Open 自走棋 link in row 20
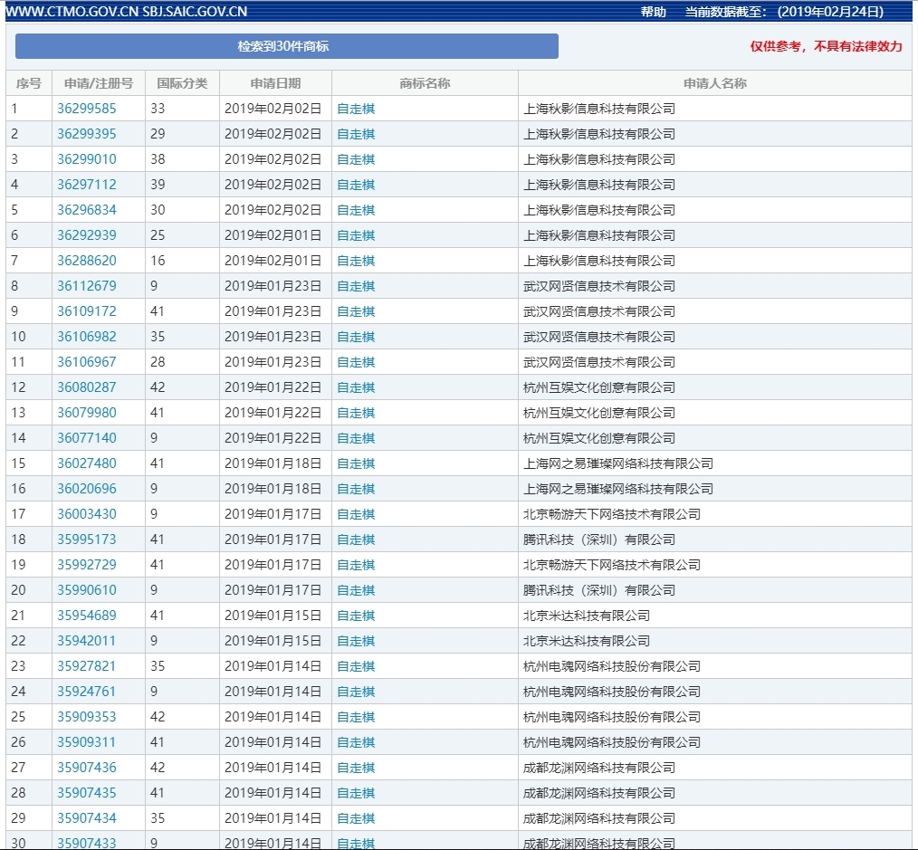 click(356, 590)
